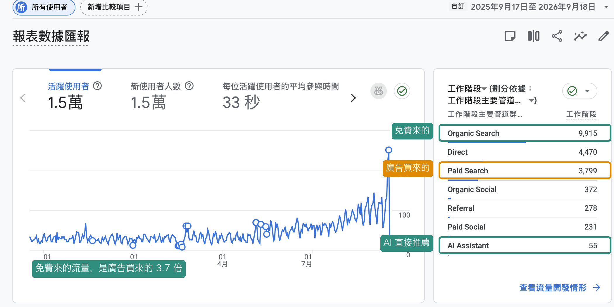The height and width of the screenshot is (307, 614).
Task: Open the insights sparkline icon
Action: click(x=580, y=36)
